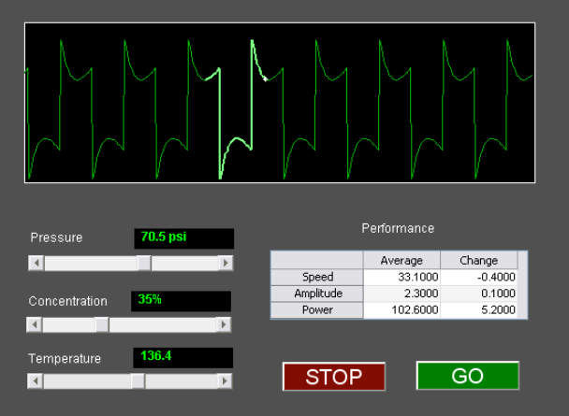The width and height of the screenshot is (569, 416).
Task: Select the Average column header
Action: (401, 260)
